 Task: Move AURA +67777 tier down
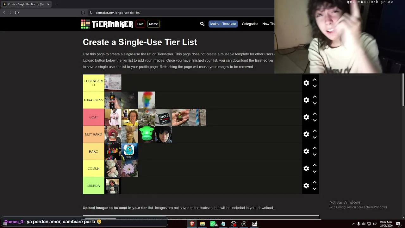(x=315, y=103)
